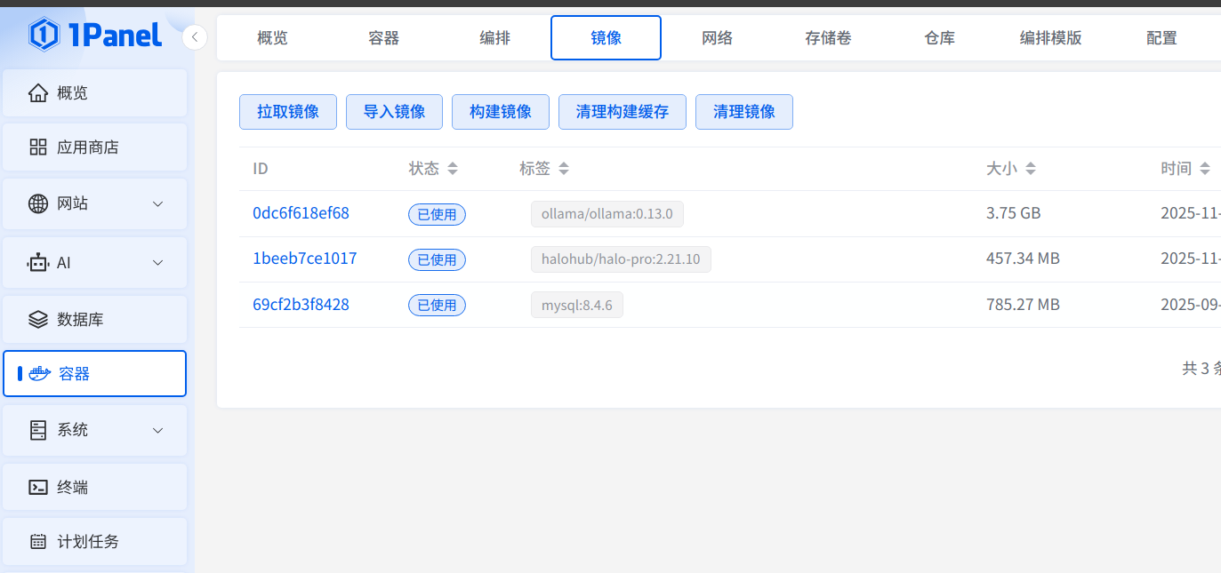Image resolution: width=1221 pixels, height=573 pixels.
Task: Click the 1Panel logo
Action: tap(95, 35)
